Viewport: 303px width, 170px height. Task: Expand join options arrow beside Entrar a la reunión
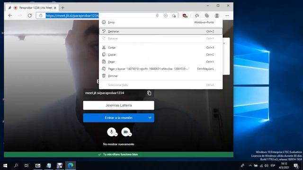[x=150, y=118]
